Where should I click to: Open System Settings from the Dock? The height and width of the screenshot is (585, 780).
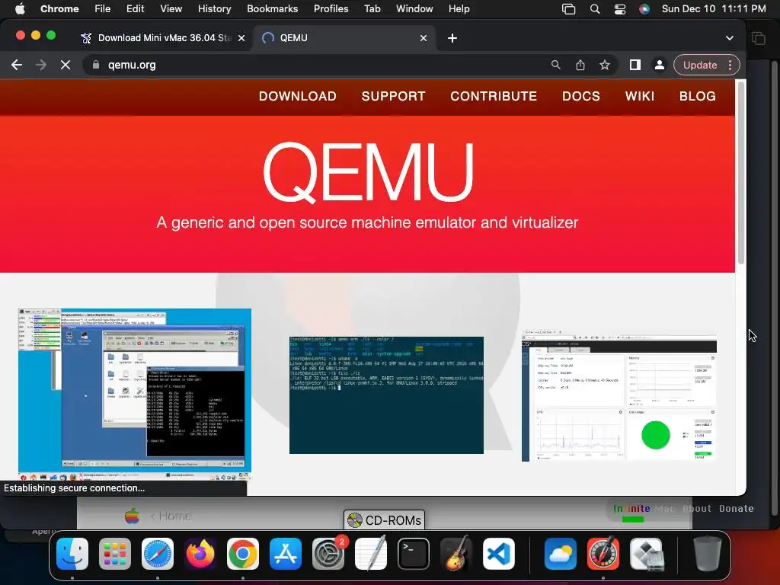(328, 553)
